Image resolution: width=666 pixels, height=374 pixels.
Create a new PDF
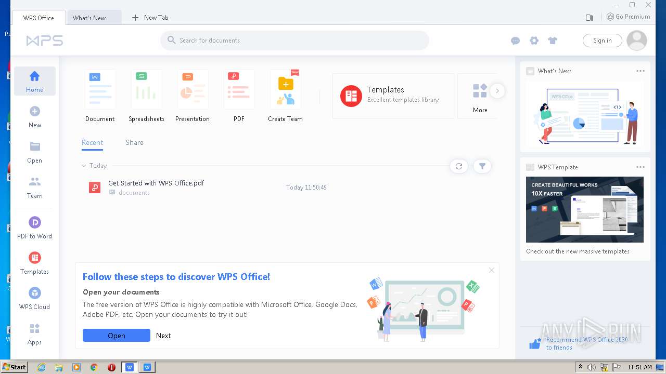click(x=239, y=96)
